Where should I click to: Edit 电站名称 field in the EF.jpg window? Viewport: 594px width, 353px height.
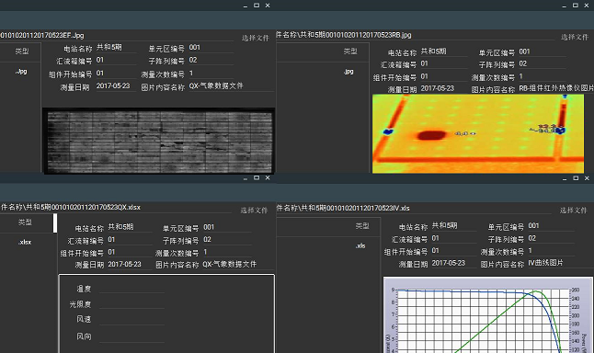tap(116, 48)
